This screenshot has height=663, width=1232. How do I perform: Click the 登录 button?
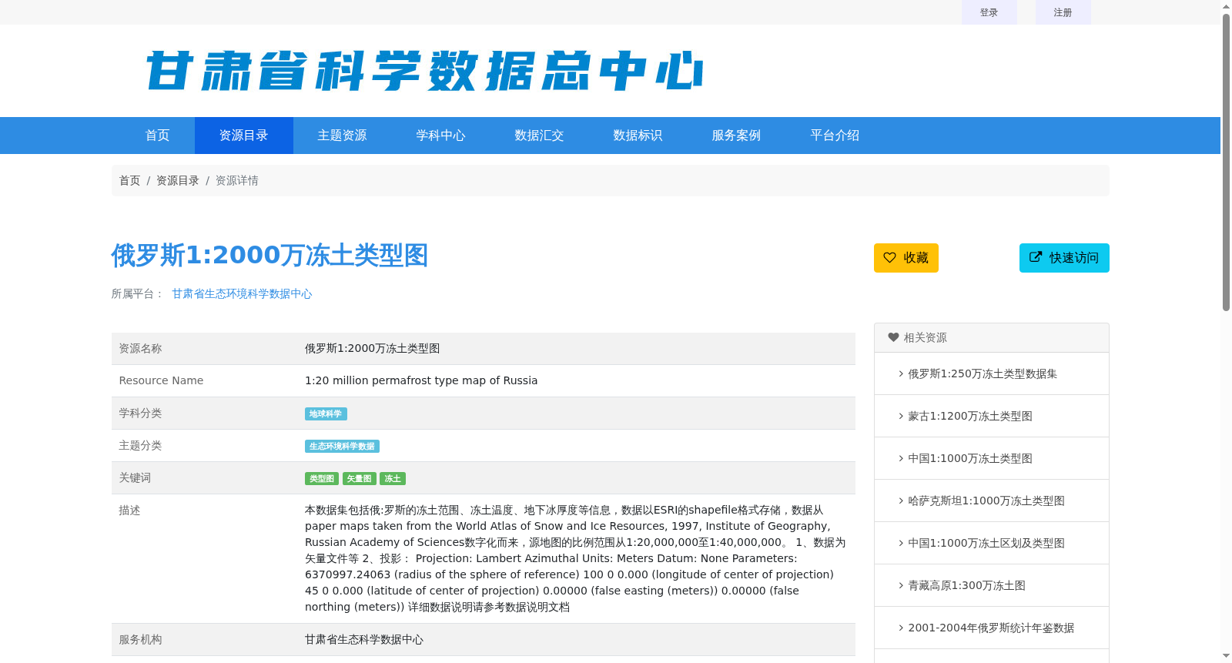click(989, 12)
